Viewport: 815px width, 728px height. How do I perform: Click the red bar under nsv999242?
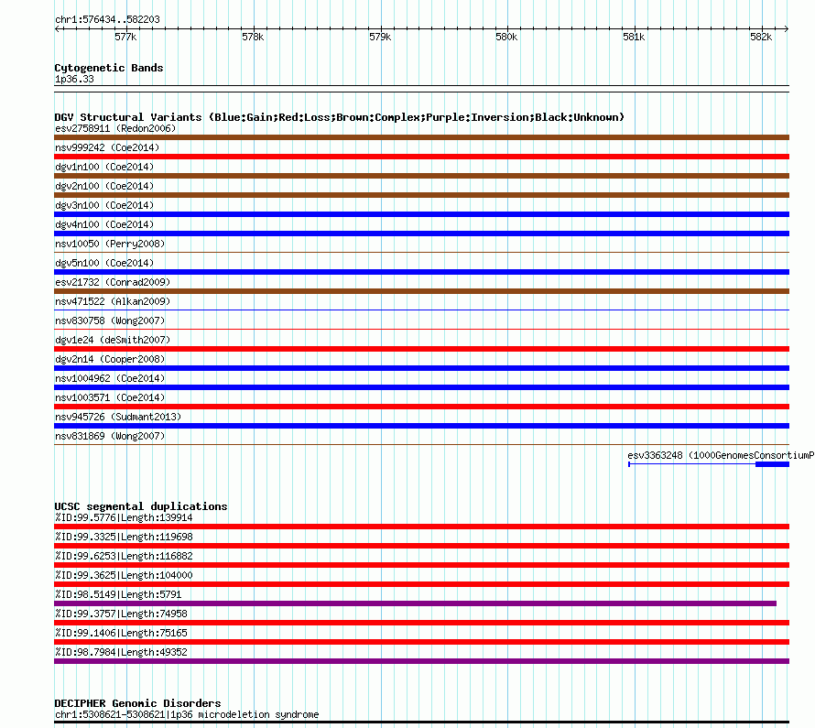click(x=421, y=157)
